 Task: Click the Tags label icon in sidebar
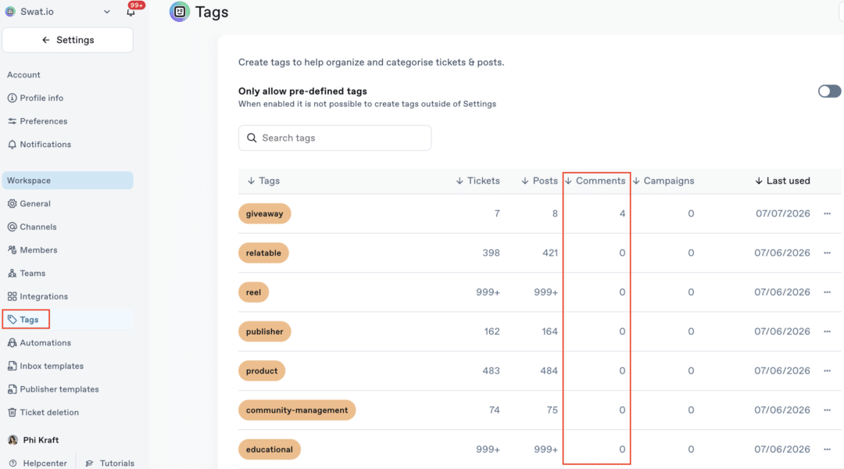tap(12, 319)
